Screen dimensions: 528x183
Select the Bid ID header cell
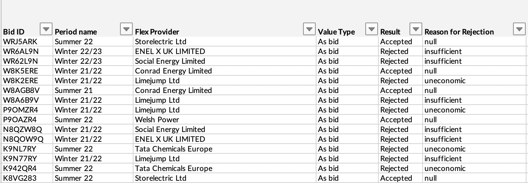coord(19,32)
